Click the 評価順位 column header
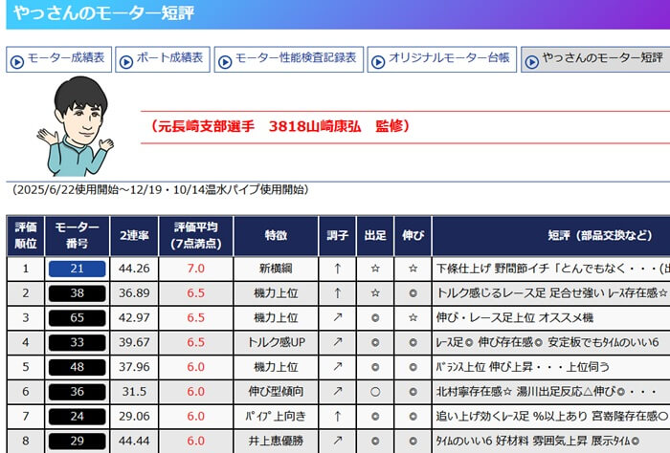 click(25, 235)
